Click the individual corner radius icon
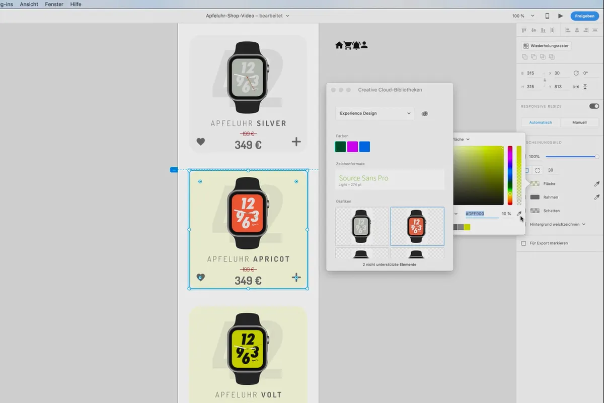This screenshot has width=604, height=403. [x=538, y=170]
